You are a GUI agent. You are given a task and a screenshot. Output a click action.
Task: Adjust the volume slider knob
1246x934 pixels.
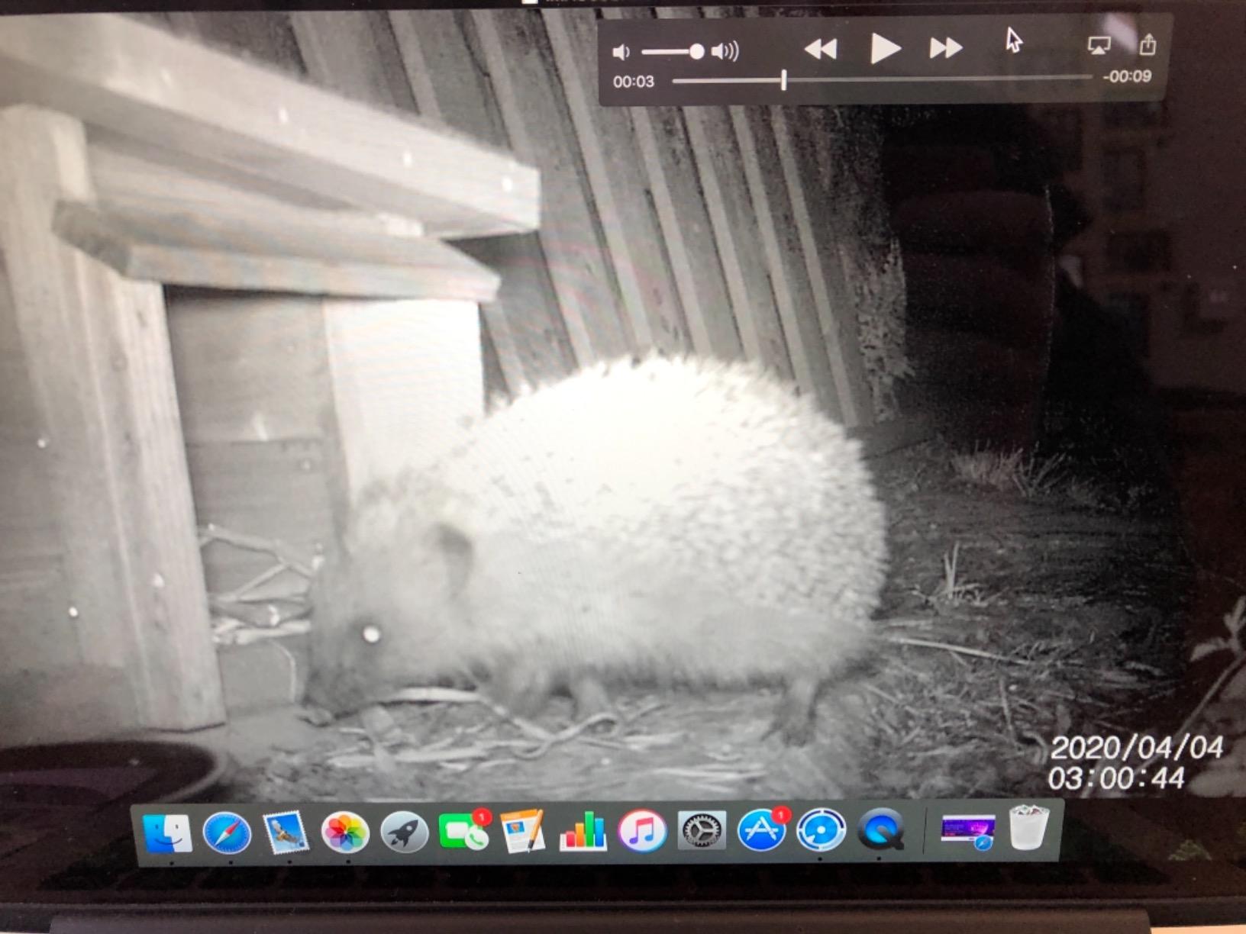pos(696,52)
